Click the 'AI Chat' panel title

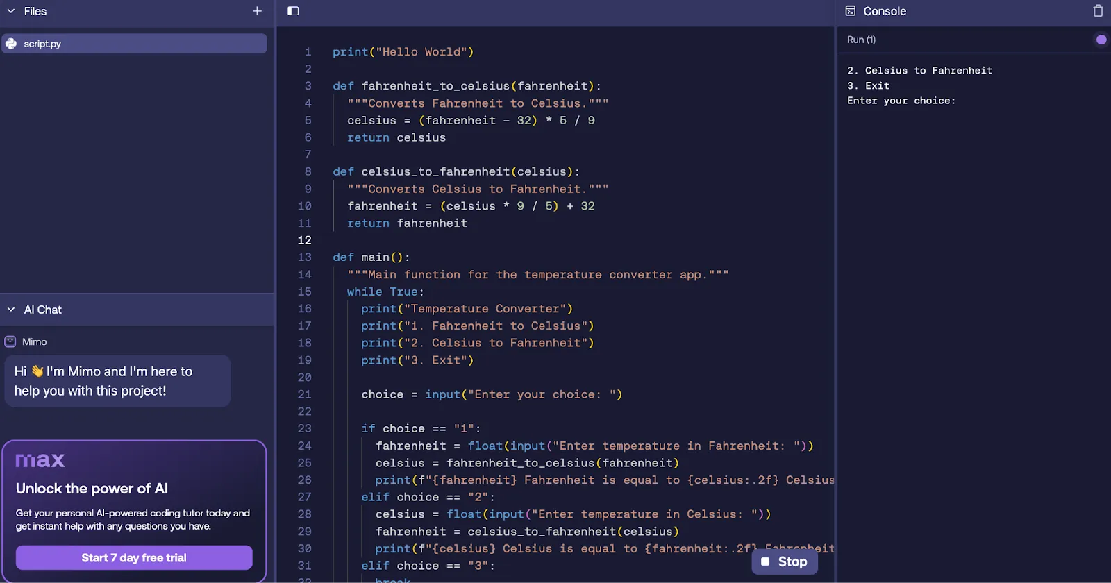(43, 310)
